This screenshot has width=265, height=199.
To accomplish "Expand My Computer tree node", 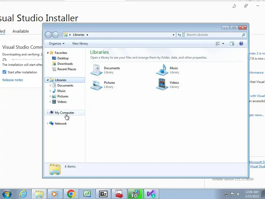I will click(48, 113).
